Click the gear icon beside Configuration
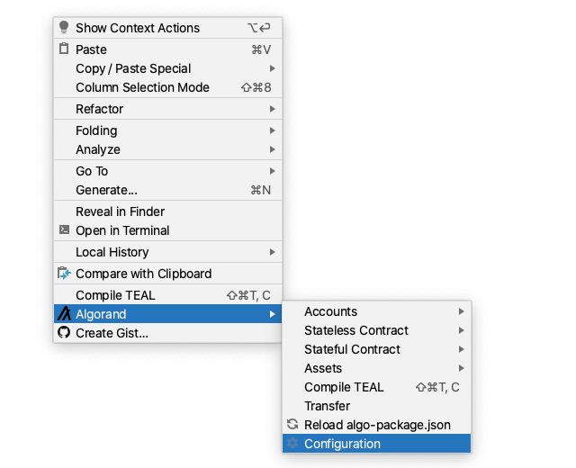Viewport: 576px width, 468px height. [x=292, y=443]
